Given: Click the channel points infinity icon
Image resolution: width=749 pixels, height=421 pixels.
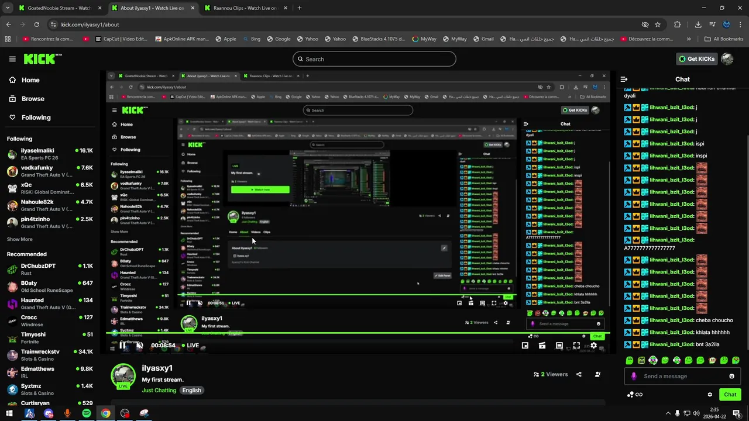Looking at the screenshot, I should coord(635,395).
